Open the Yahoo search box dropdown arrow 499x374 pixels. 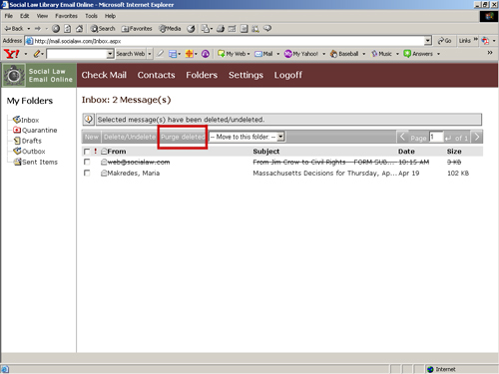110,54
